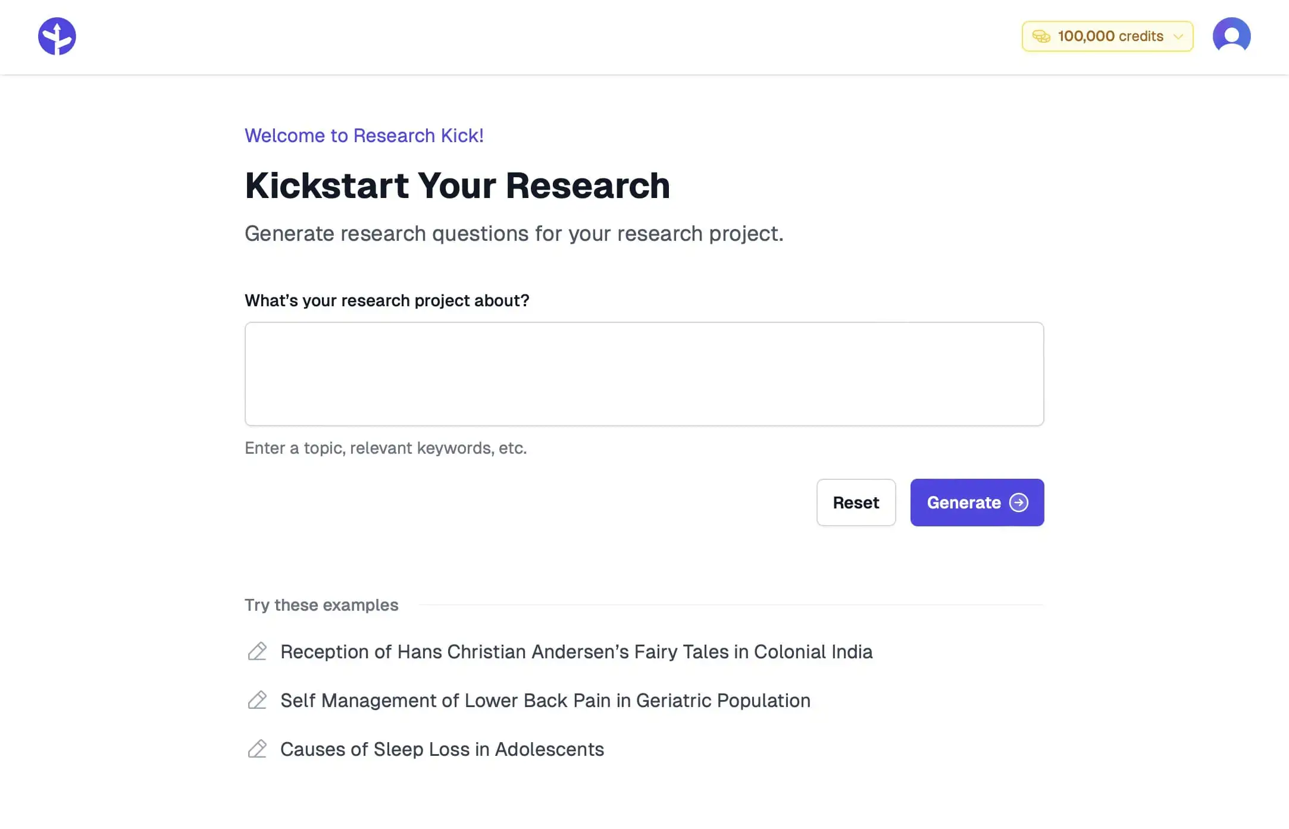Click the arrow icon inside Generate
Image resolution: width=1289 pixels, height=829 pixels.
pos(1019,503)
